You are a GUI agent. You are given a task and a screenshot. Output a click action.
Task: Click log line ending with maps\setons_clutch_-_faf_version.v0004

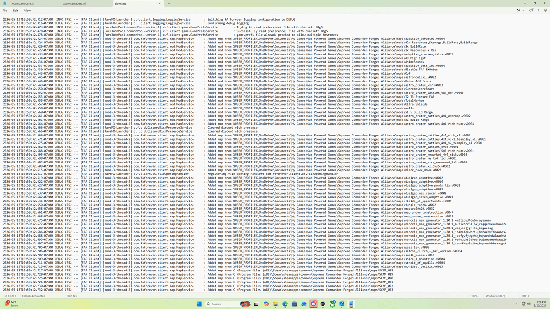(232, 251)
